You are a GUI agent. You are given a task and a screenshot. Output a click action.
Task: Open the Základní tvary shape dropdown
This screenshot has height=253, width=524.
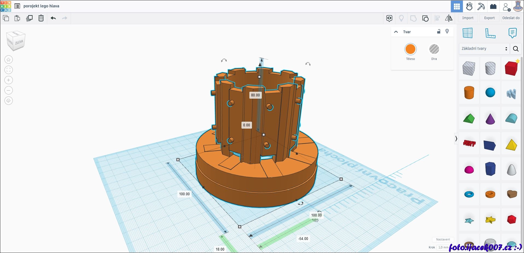point(484,49)
